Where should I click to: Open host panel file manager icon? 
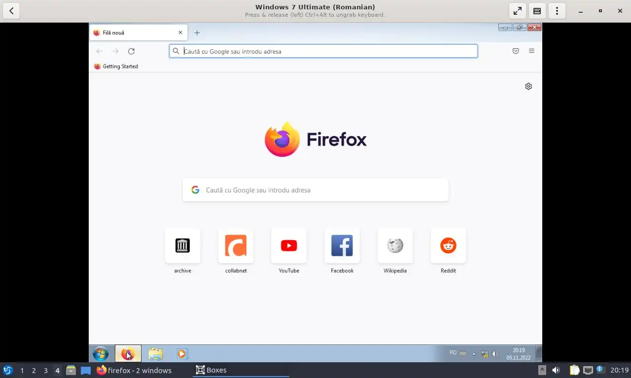tap(71, 370)
